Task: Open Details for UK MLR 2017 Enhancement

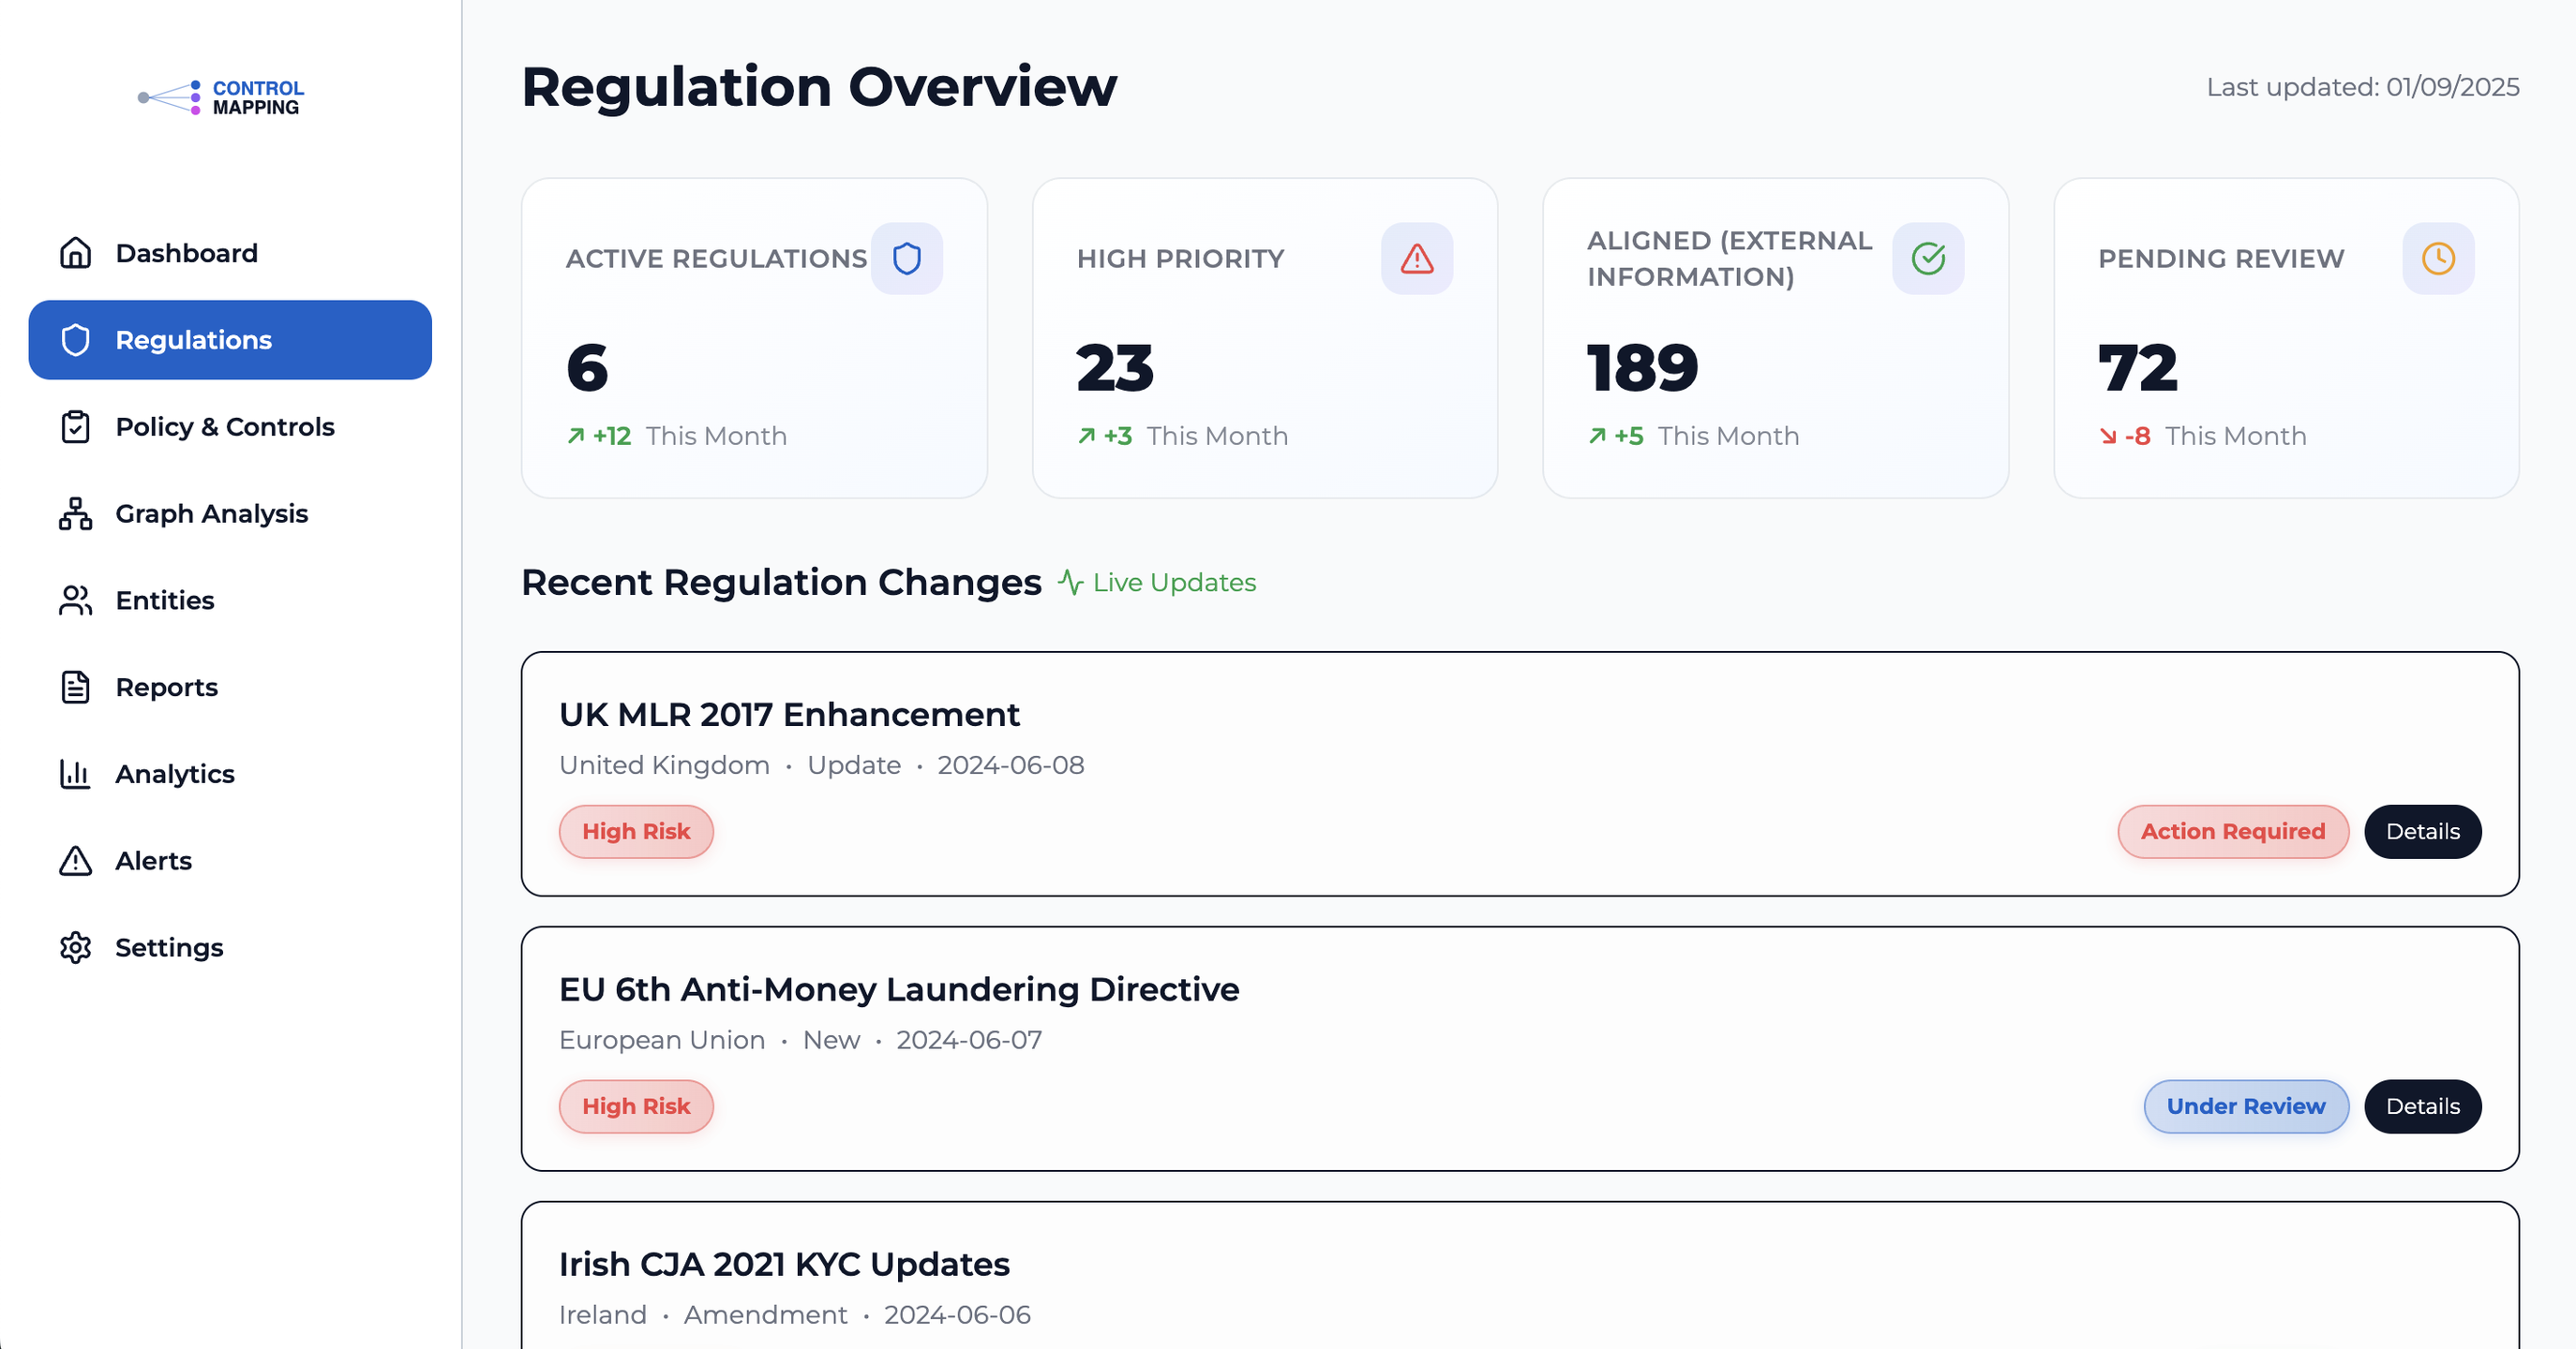Action: pos(2421,831)
